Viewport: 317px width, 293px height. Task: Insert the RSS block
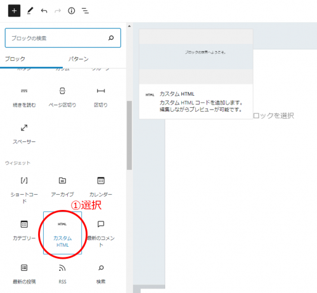(62, 274)
